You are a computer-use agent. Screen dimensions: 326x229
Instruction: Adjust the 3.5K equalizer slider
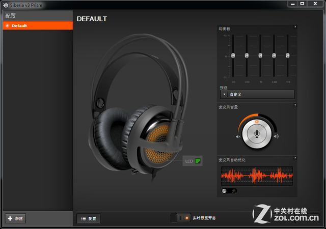pos(274,55)
